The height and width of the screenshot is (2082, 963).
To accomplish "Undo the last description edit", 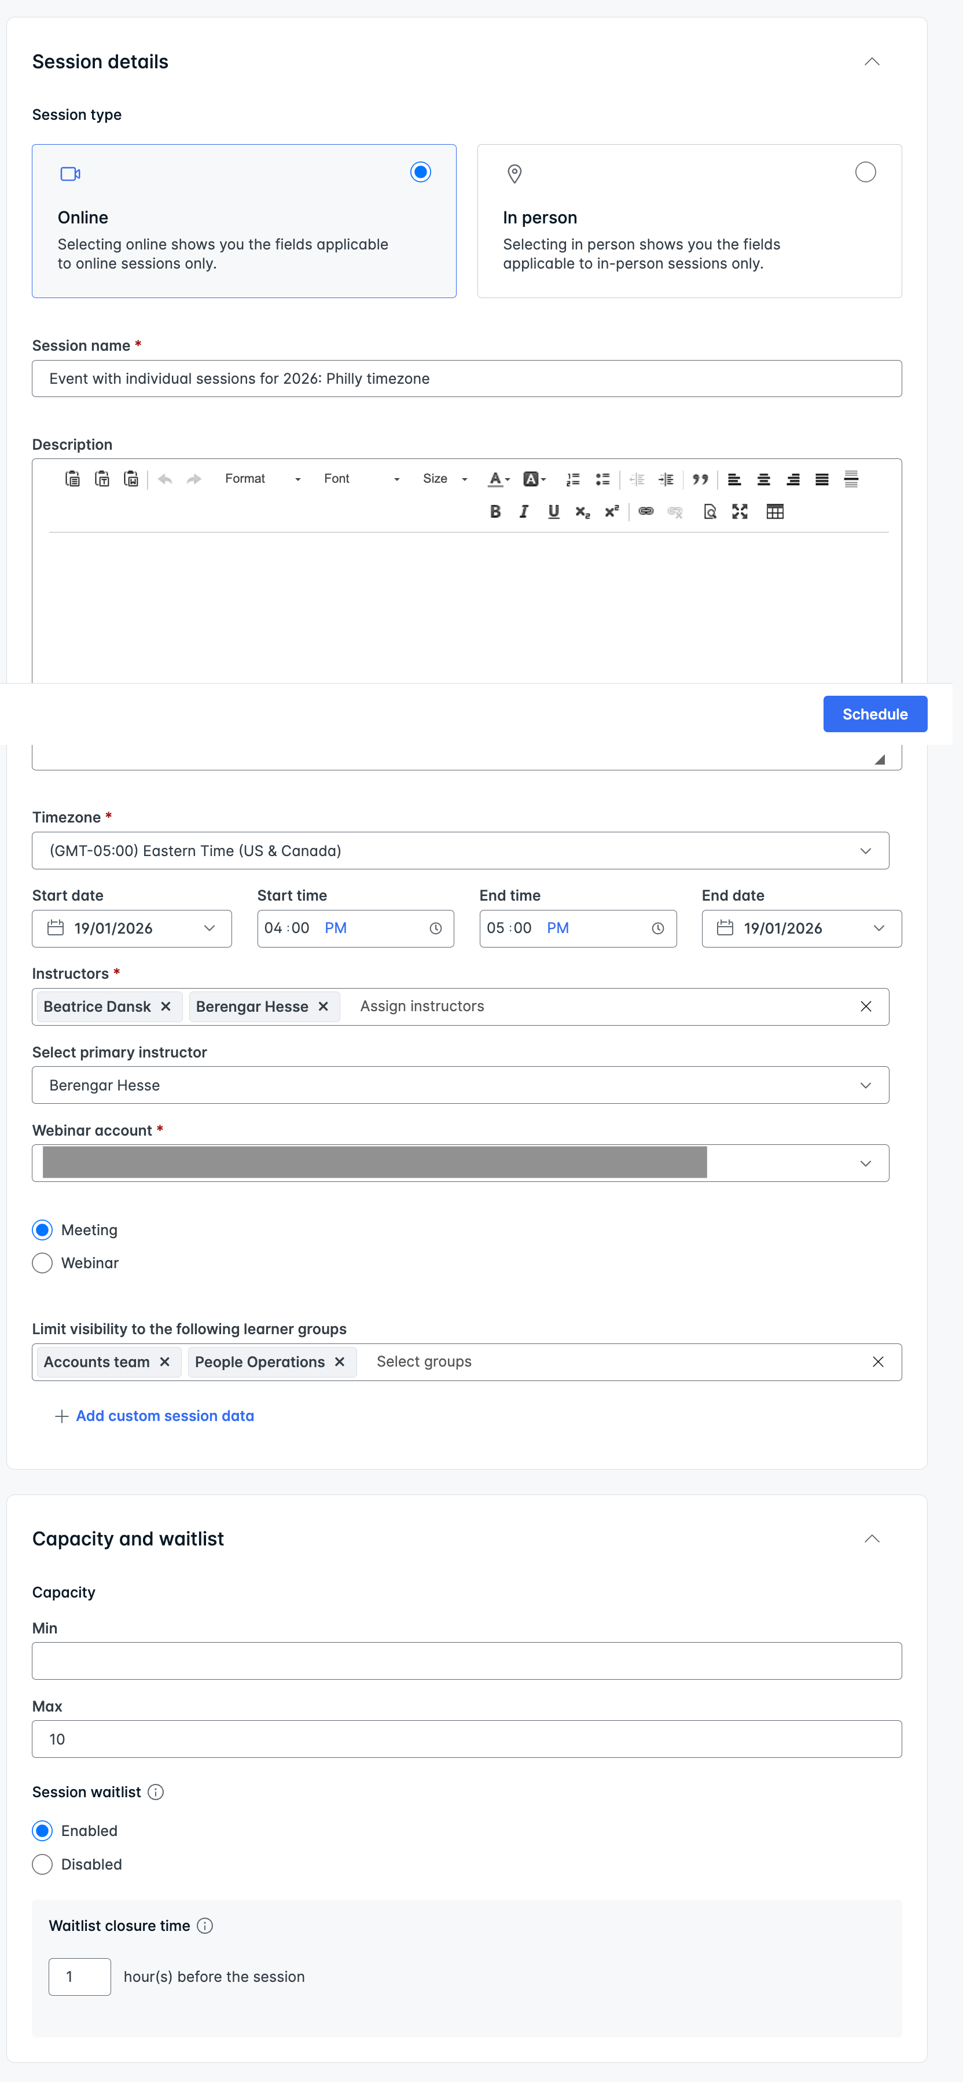I will (165, 479).
